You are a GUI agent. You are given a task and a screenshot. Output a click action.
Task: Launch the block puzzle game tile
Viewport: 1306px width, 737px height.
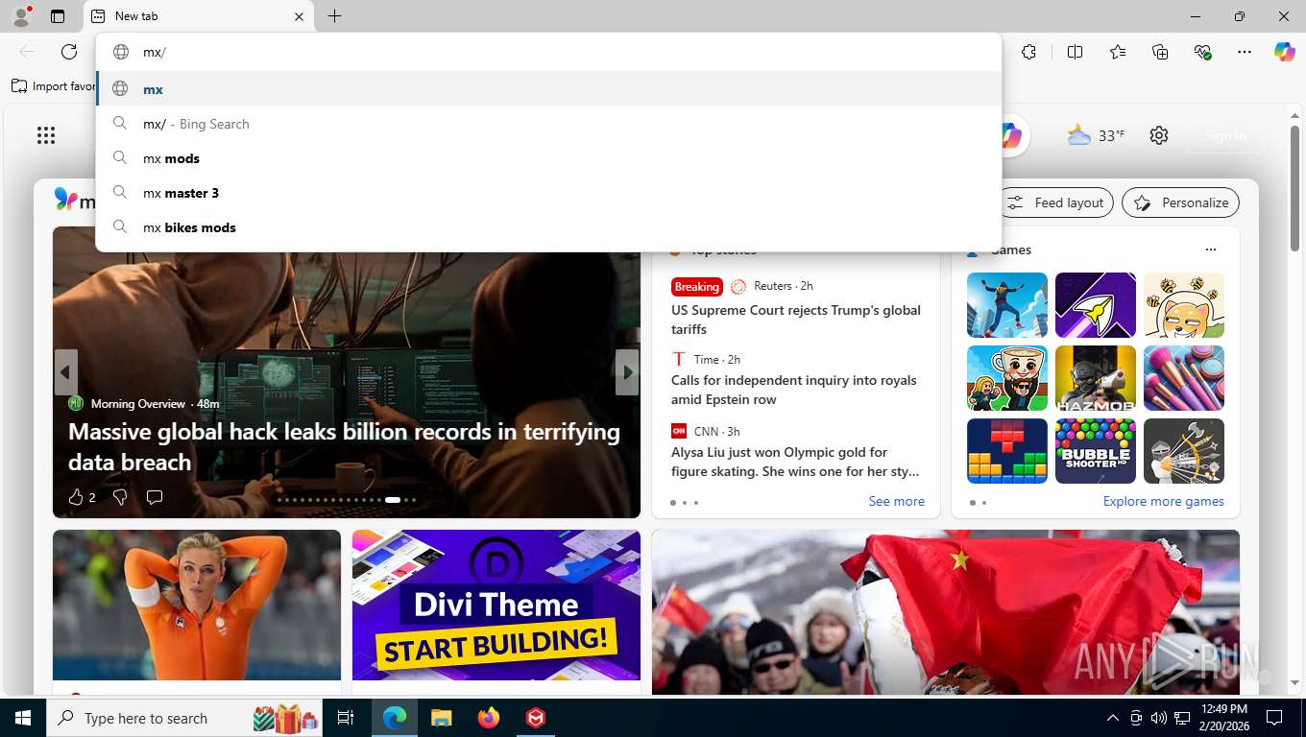pos(1007,451)
